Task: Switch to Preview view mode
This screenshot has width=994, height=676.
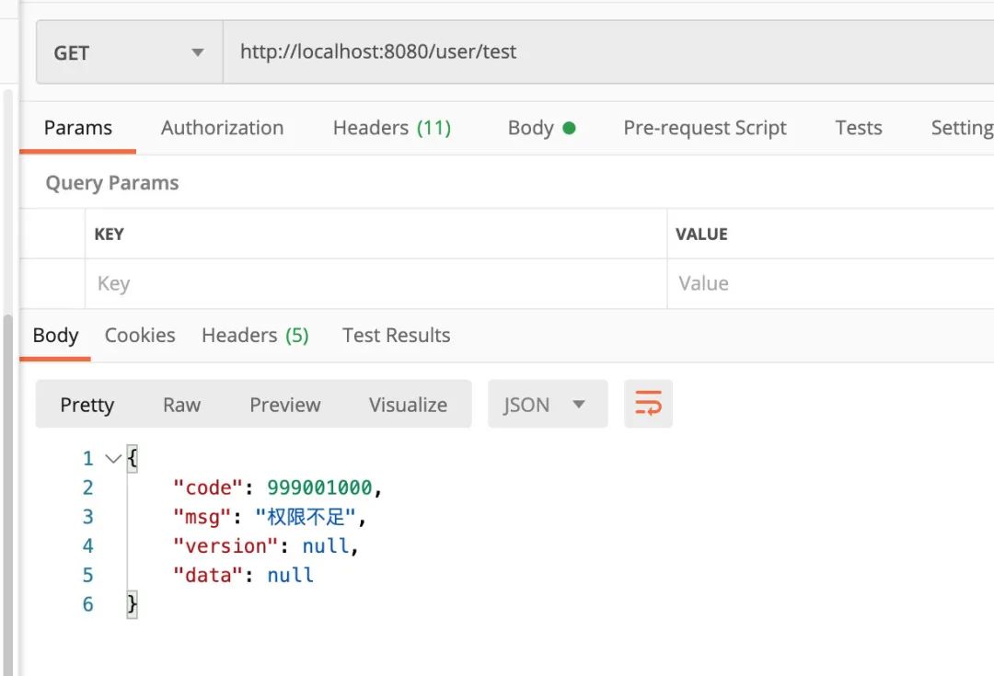Action: point(284,404)
